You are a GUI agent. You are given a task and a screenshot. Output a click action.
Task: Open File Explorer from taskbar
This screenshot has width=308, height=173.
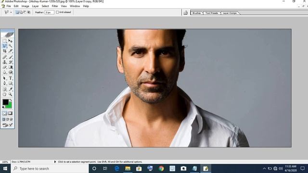click(x=128, y=169)
